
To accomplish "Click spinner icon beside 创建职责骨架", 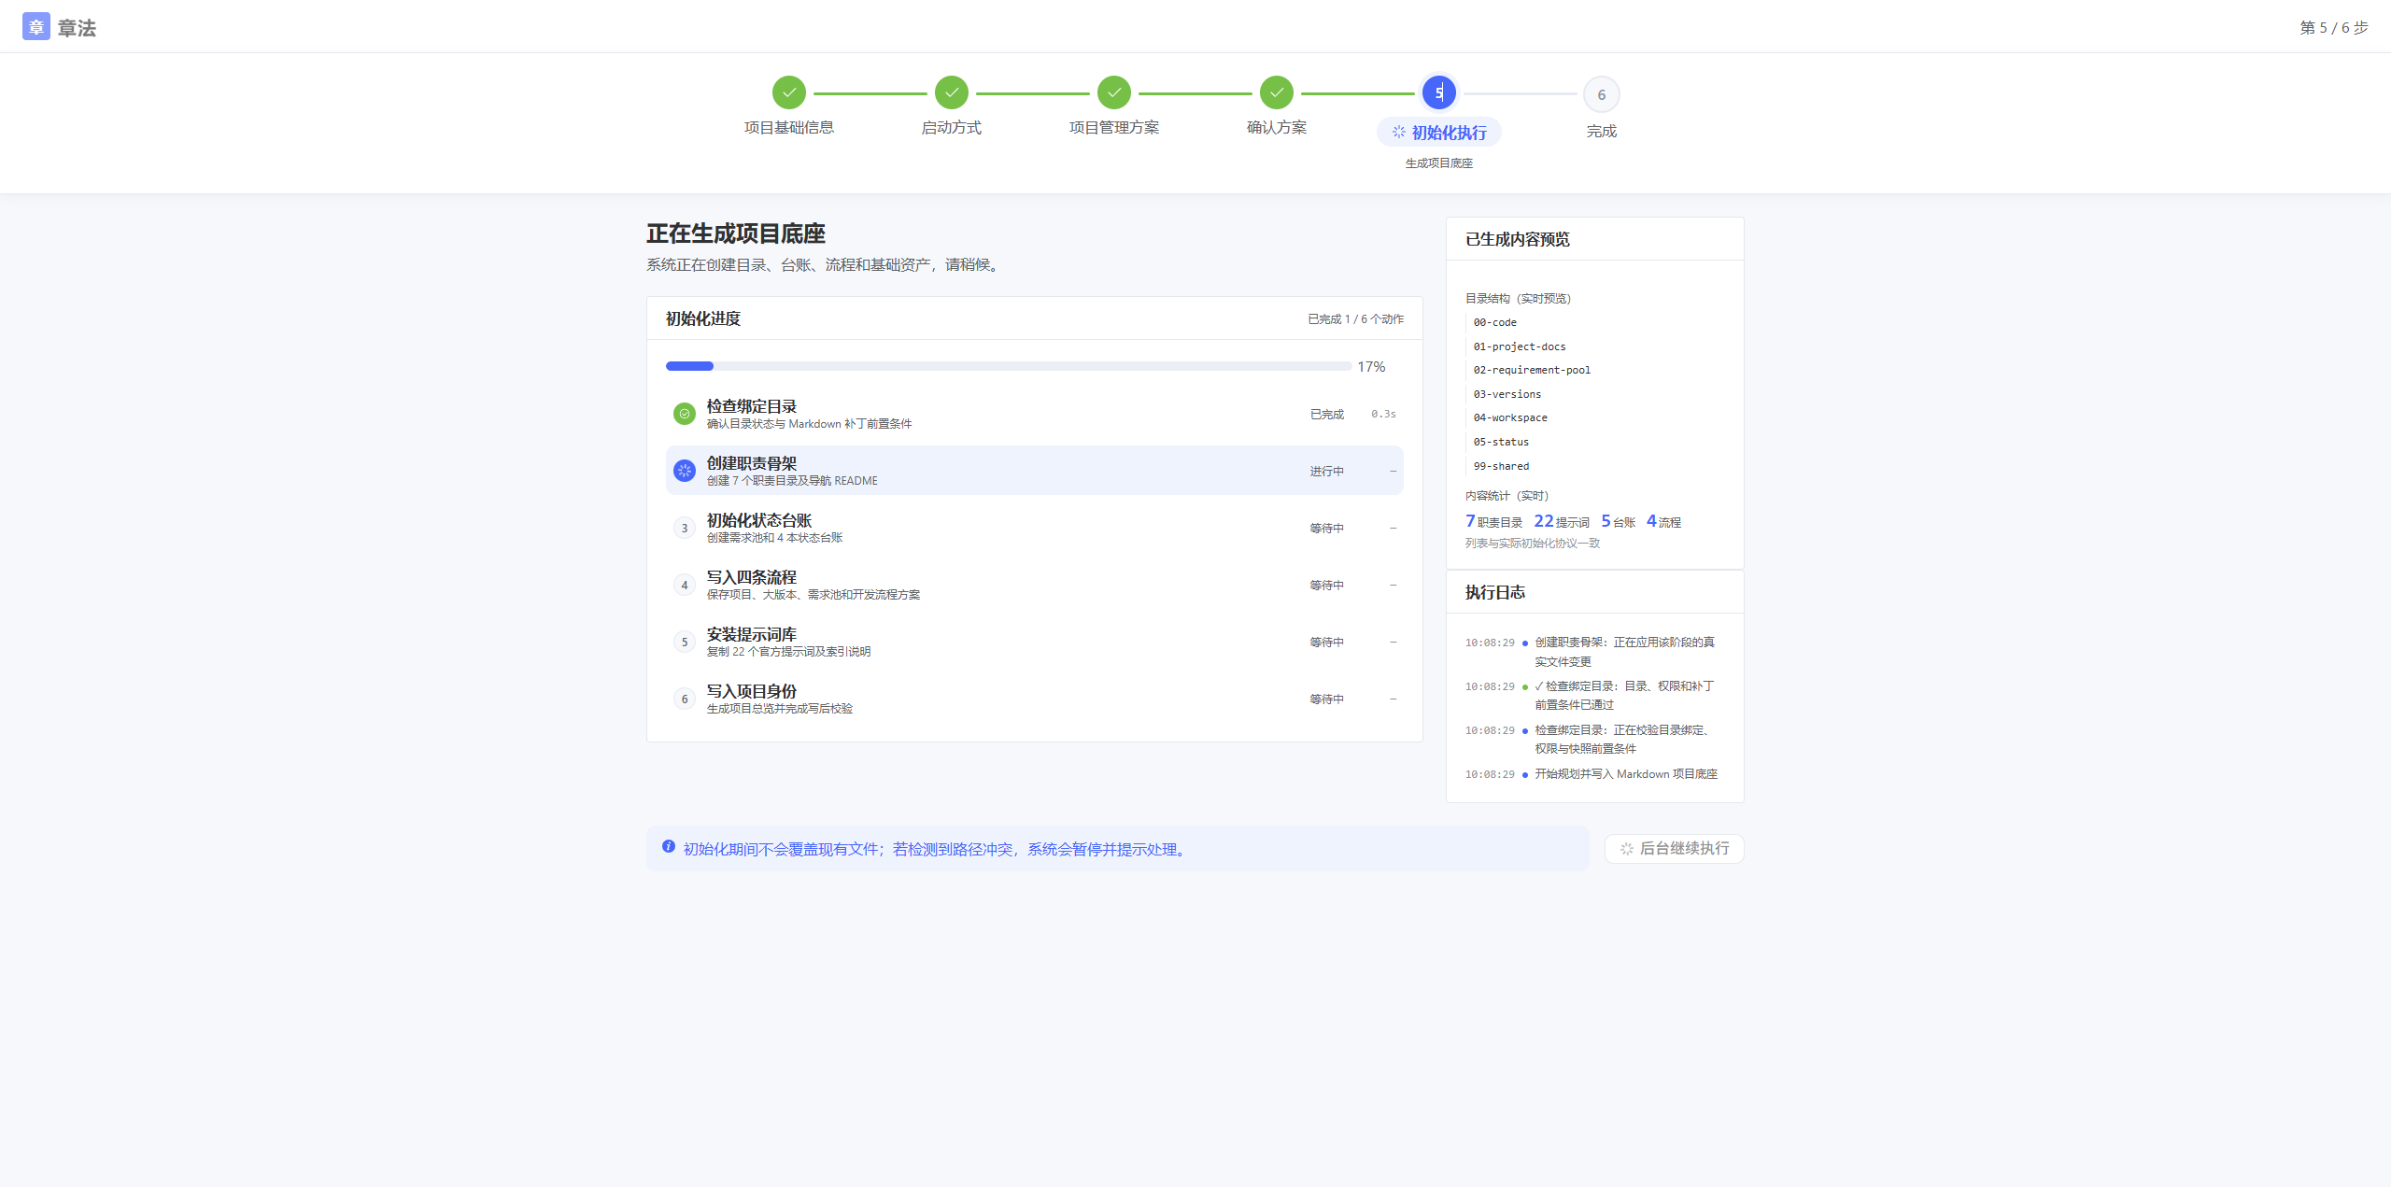I will pos(685,471).
